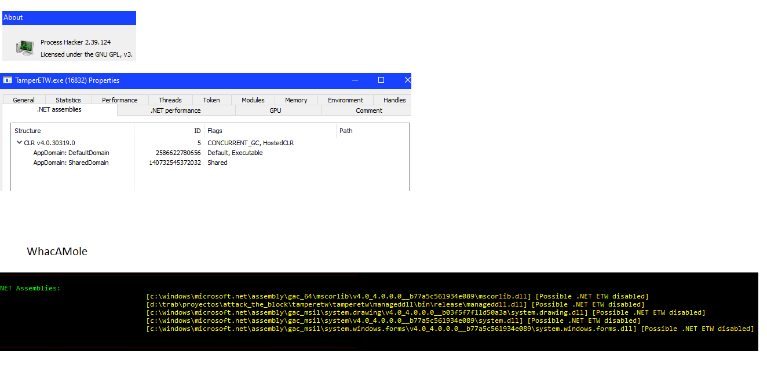Sort by the Flags column header
This screenshot has height=376, width=767.
pyautogui.click(x=214, y=130)
